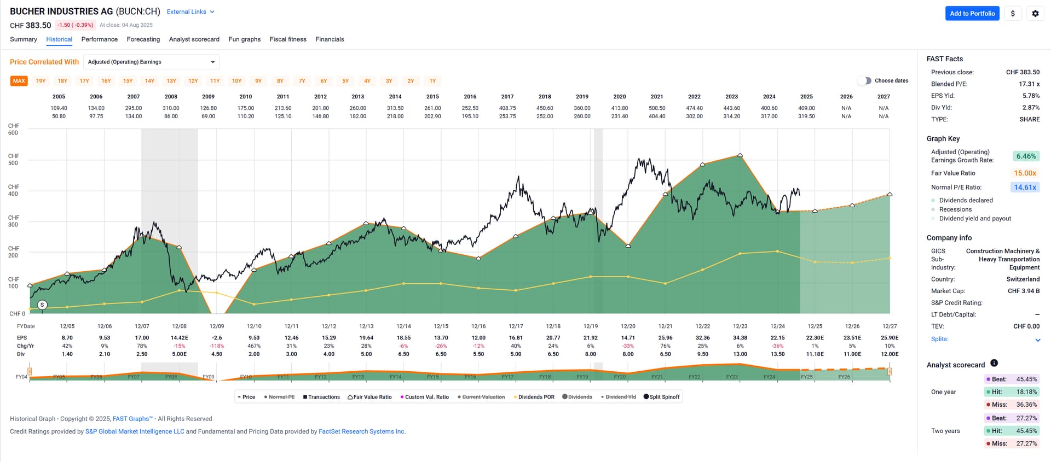Switch to Performance tab
The image size is (1051, 462).
click(100, 39)
